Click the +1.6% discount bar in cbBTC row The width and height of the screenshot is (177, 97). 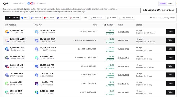coord(110,41)
